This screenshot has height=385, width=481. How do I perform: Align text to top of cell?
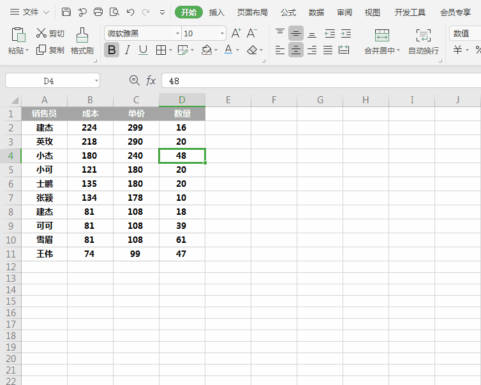280,33
